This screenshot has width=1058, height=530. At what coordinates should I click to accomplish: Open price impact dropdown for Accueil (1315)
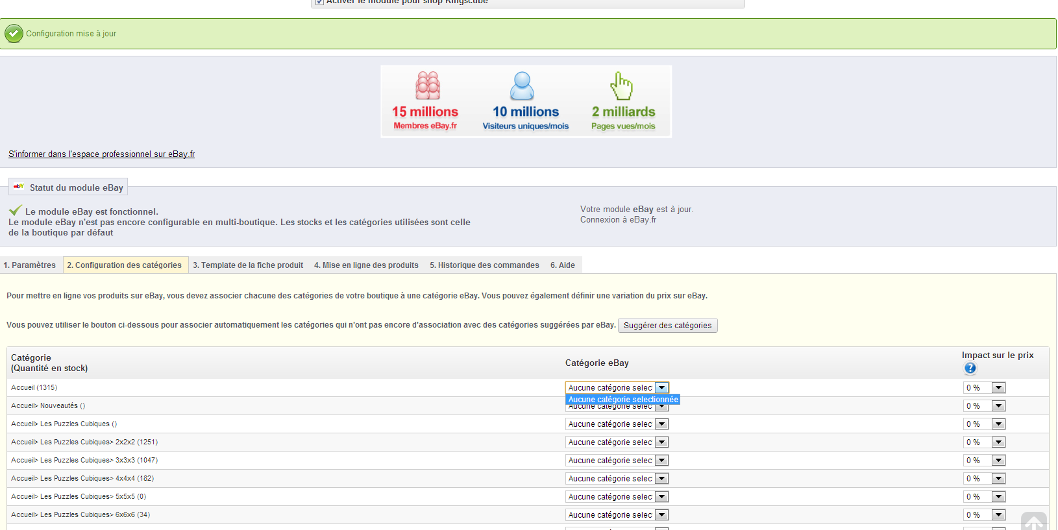coord(984,388)
